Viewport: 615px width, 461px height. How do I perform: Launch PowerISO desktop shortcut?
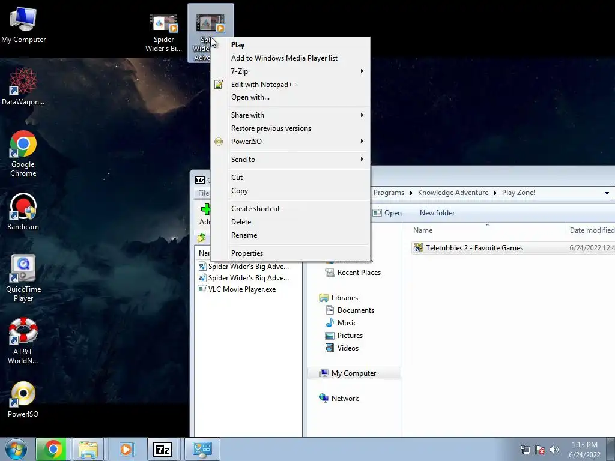coord(23,399)
